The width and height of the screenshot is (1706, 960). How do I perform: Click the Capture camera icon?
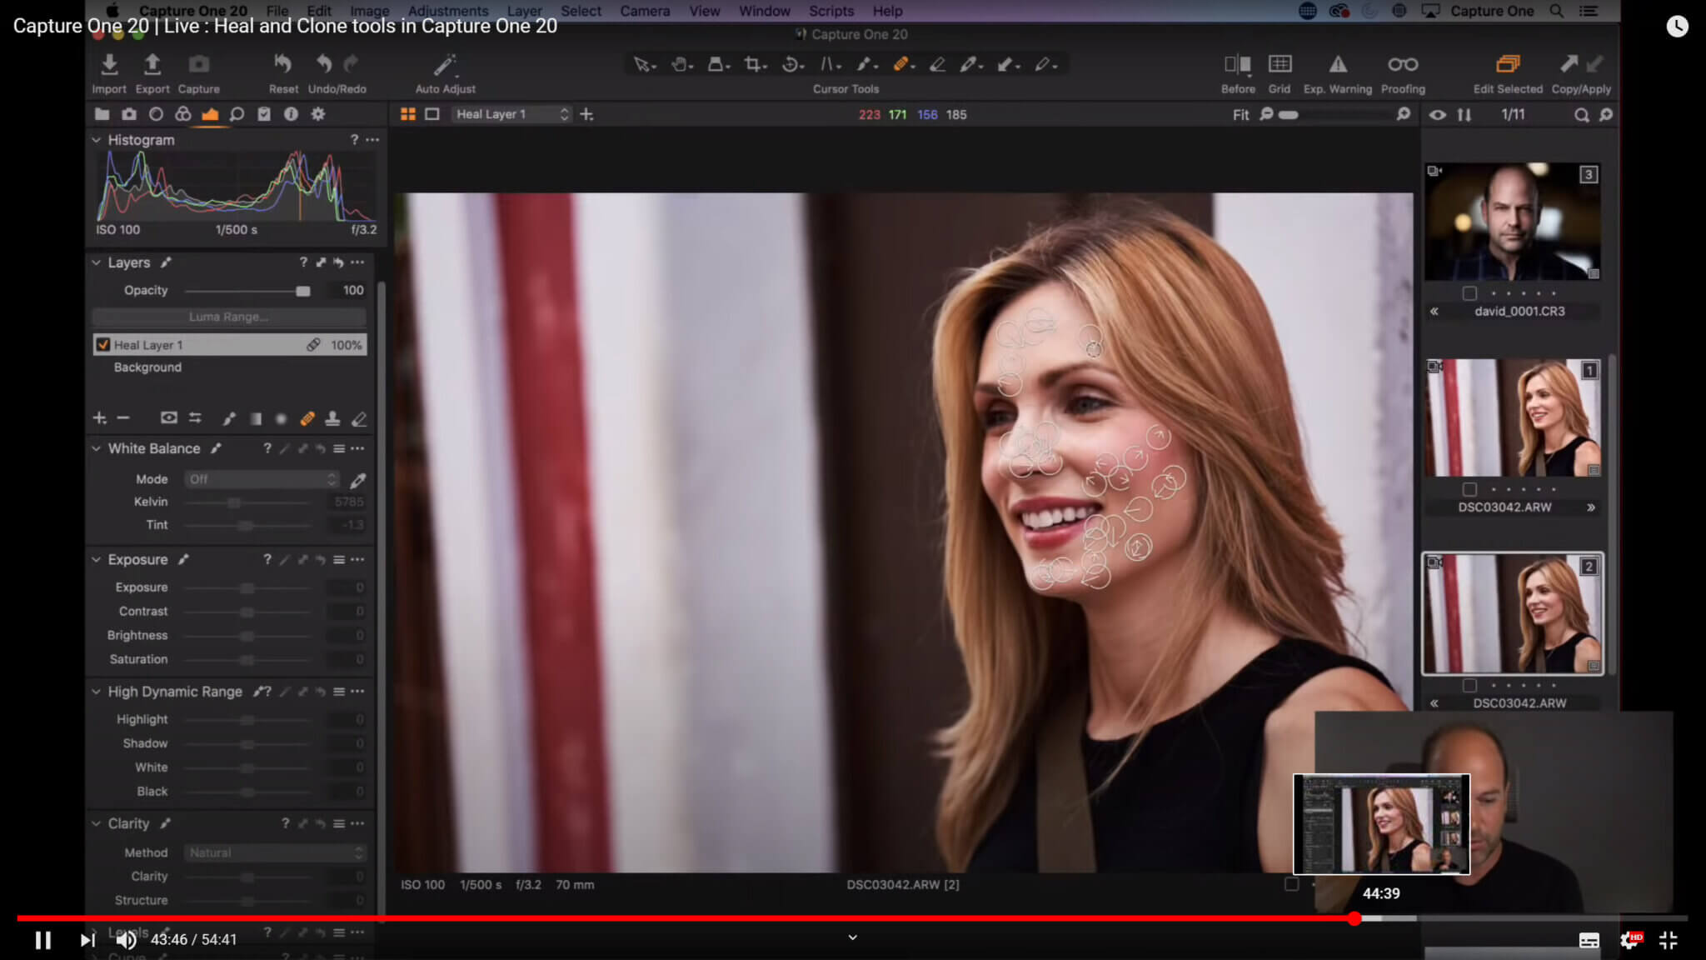[198, 64]
